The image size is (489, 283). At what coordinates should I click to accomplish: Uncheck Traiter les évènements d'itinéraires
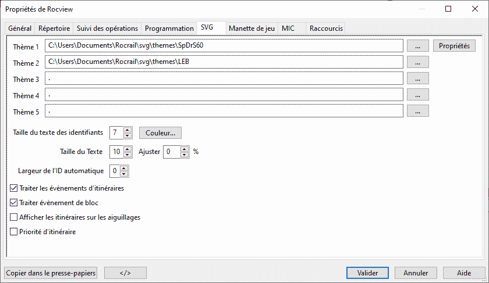coord(15,188)
